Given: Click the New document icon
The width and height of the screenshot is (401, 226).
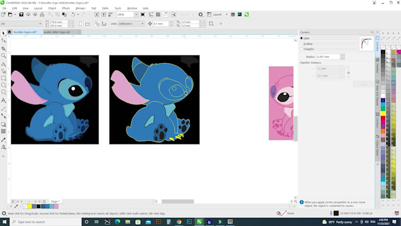Looking at the screenshot, I should coord(4,15).
